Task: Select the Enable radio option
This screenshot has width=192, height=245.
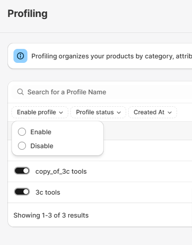Action: coord(22,132)
